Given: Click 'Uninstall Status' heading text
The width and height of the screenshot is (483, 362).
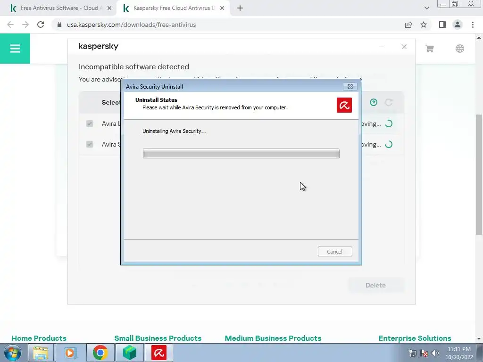Looking at the screenshot, I should coord(156,100).
